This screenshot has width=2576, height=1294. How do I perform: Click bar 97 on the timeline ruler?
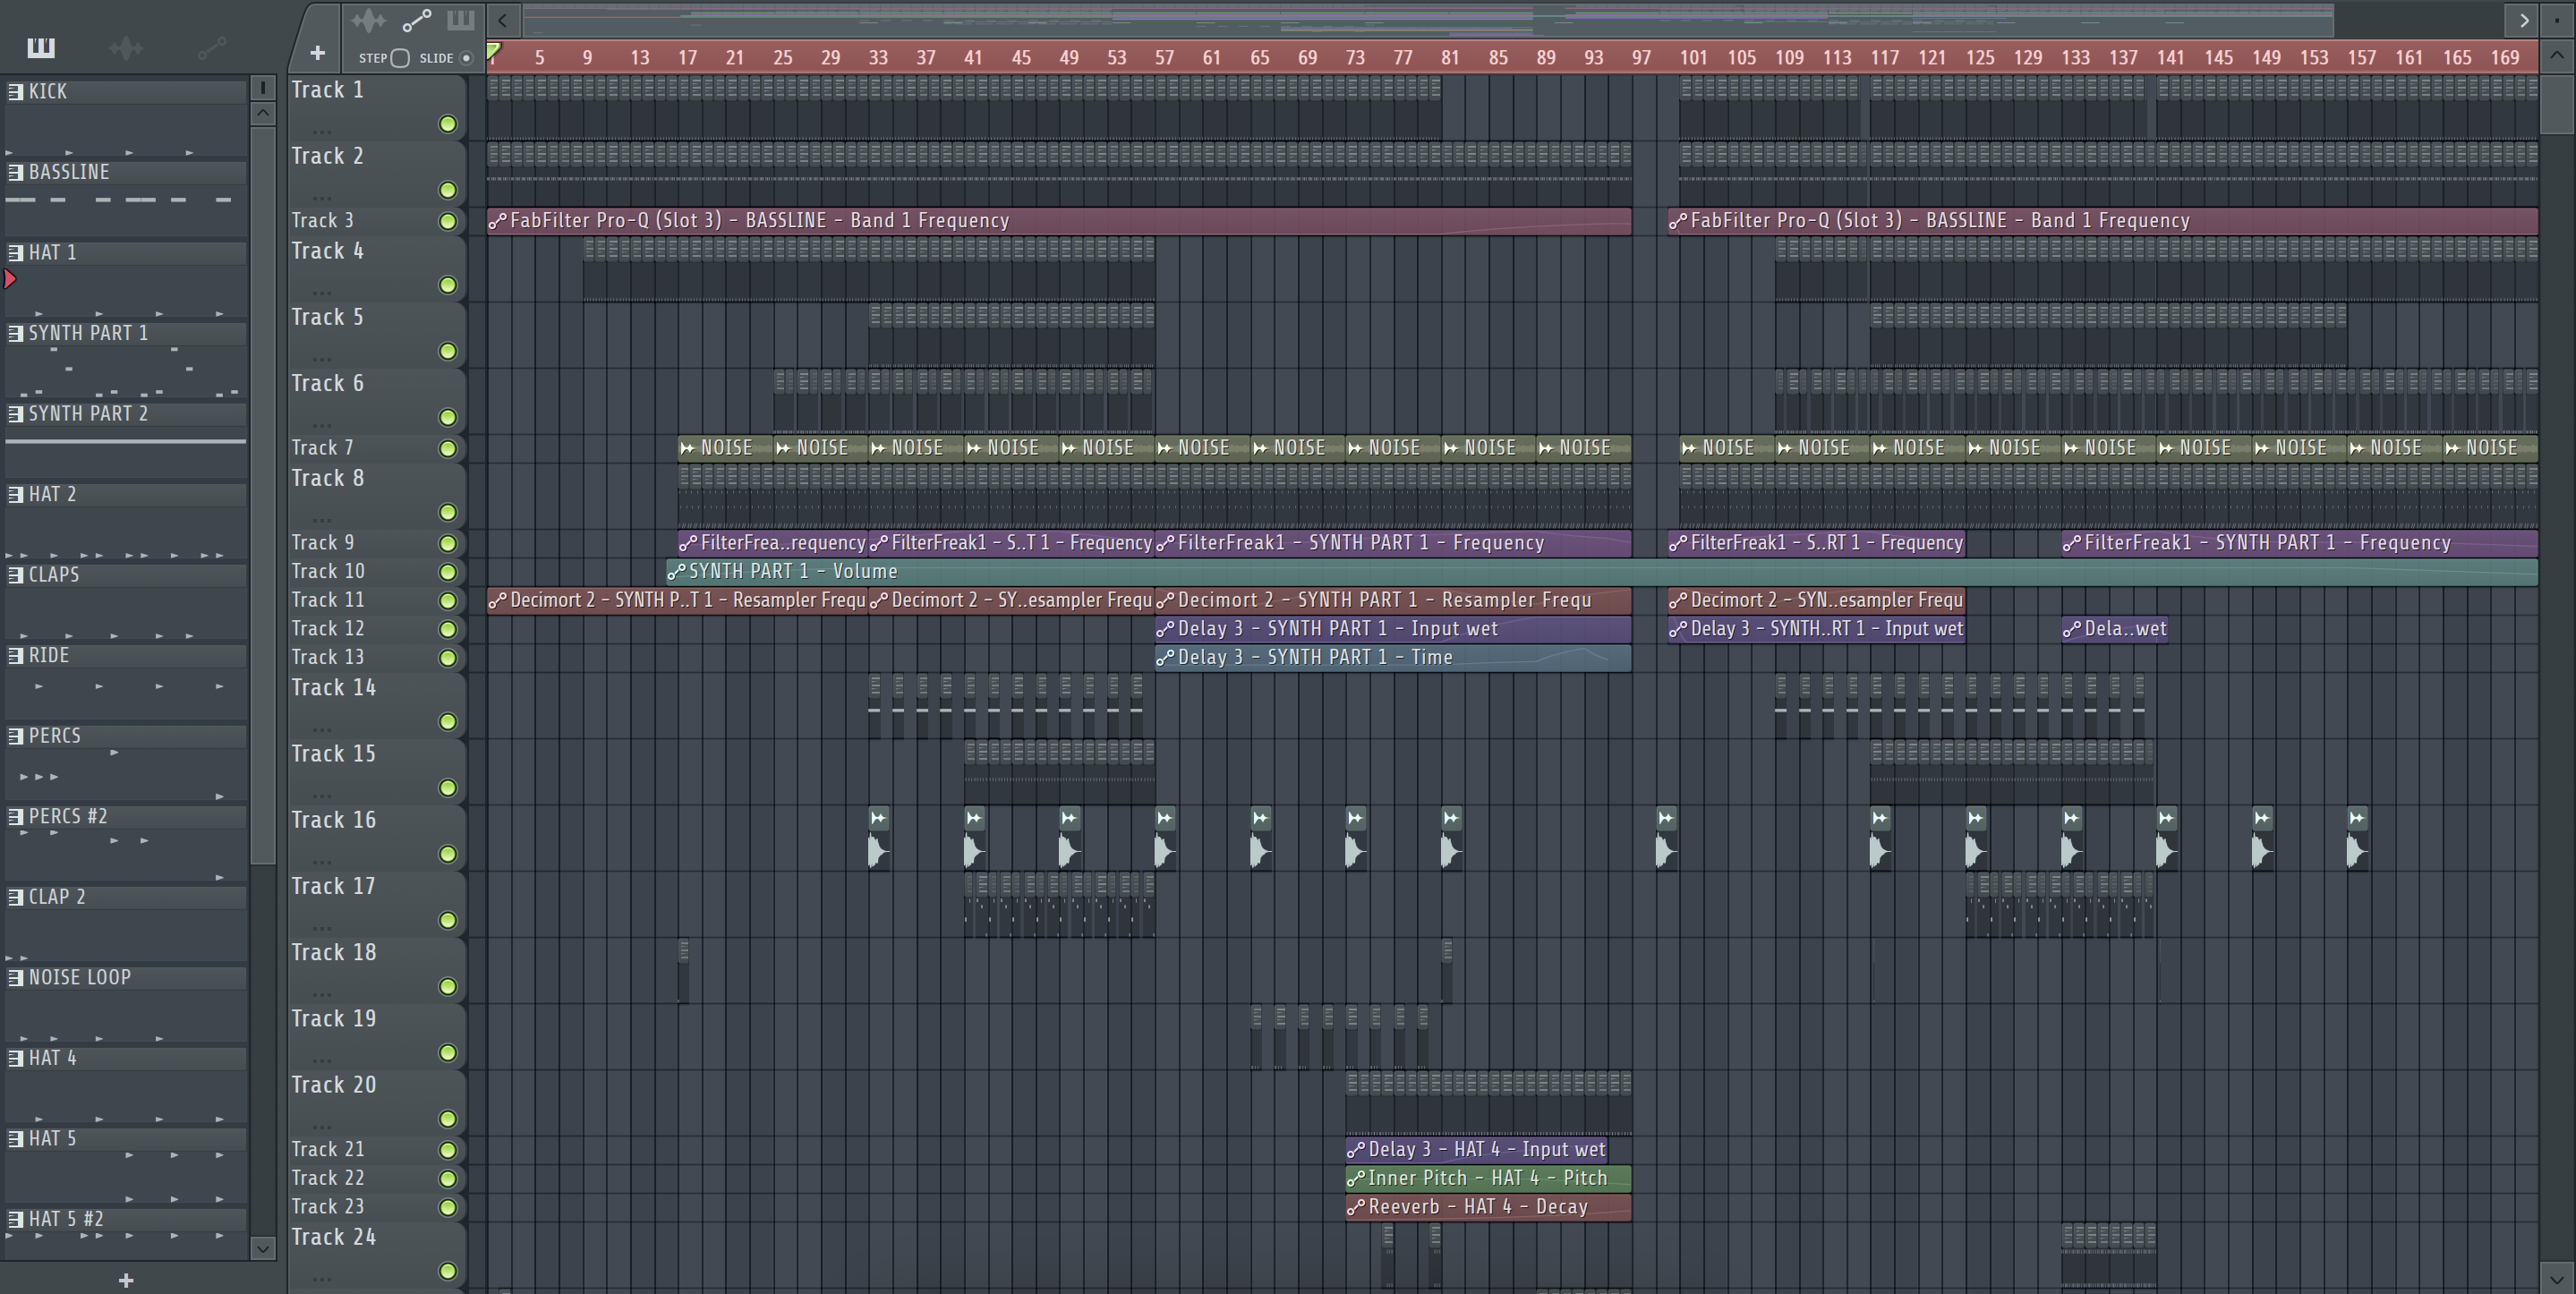1641,57
